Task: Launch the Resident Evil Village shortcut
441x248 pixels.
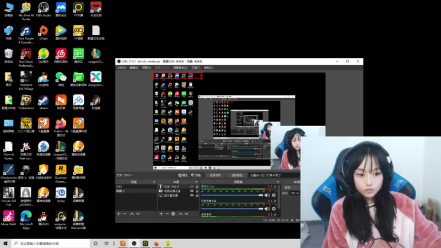Action: pos(26,80)
